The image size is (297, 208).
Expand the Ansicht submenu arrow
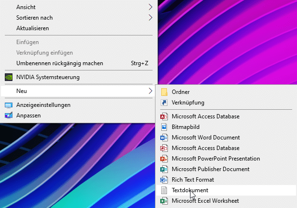[x=151, y=7]
